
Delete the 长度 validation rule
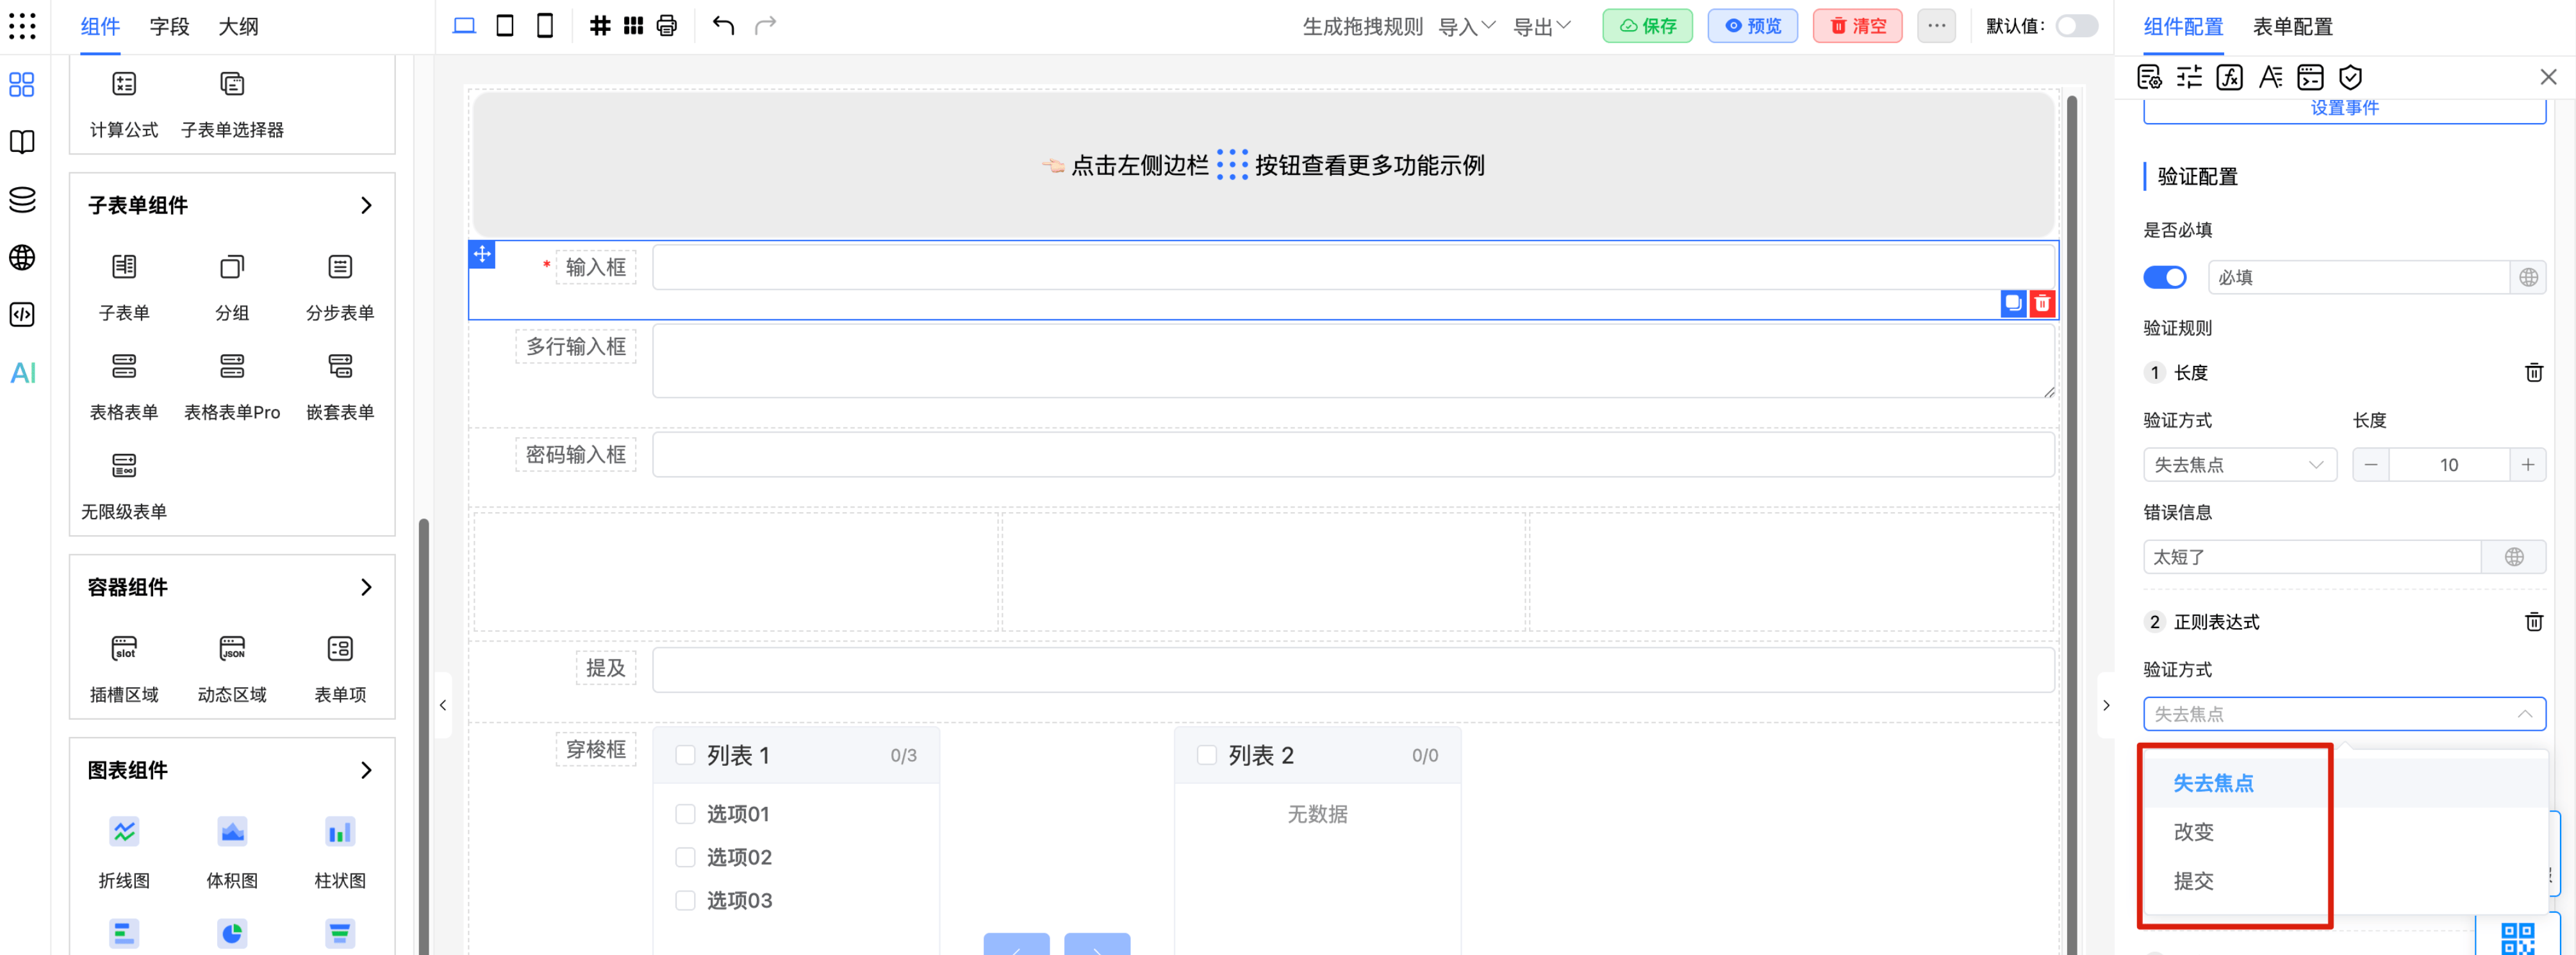(2533, 373)
